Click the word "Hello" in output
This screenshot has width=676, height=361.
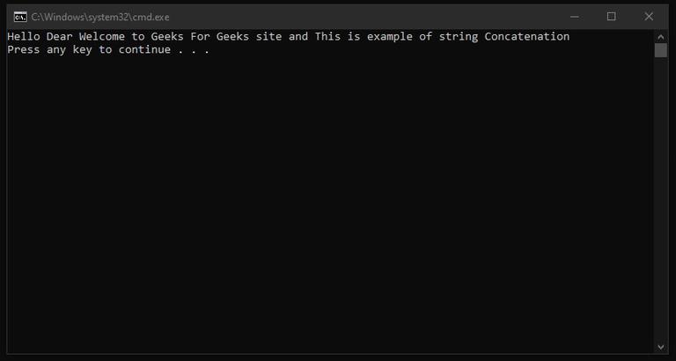pos(23,37)
